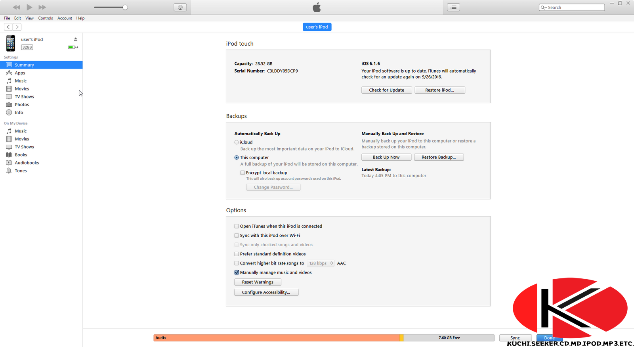The height and width of the screenshot is (347, 634).
Task: Click the Latest Backup time text
Action: point(394,176)
